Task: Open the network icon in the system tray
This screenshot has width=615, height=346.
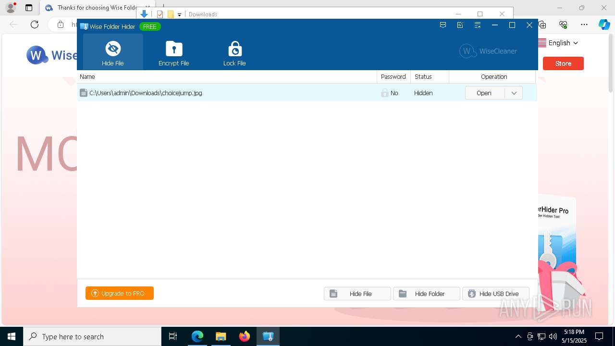Action: [x=541, y=336]
